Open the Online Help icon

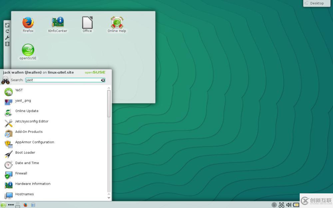tap(117, 24)
